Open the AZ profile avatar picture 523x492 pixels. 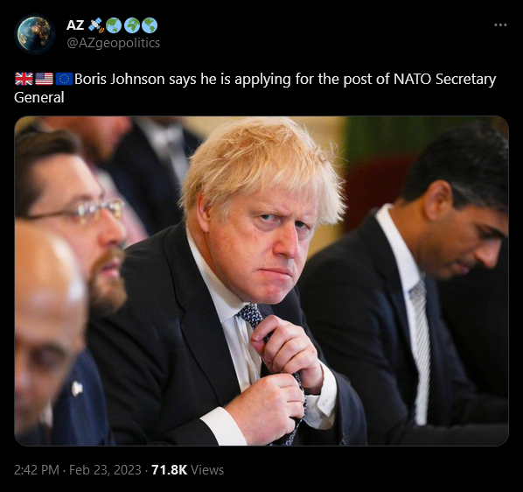pyautogui.click(x=35, y=34)
